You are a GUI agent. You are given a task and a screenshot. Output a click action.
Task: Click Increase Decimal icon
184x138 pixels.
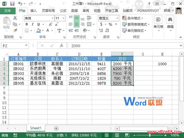[101, 30]
